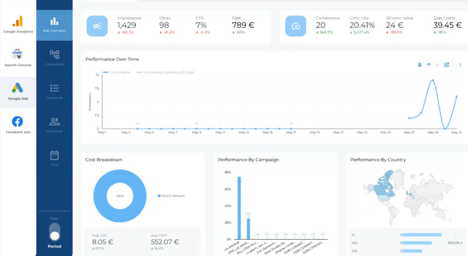This screenshot has width=468, height=256.
Task: Click the descending sort arrow above the chart
Action: [x=437, y=65]
